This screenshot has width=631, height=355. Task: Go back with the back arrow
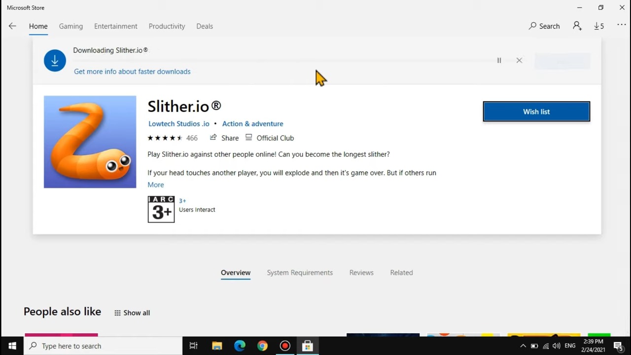pyautogui.click(x=12, y=26)
